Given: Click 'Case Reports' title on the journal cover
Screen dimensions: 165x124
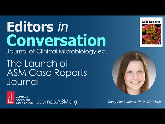Looking at the screenshot, I should [x=151, y=22].
